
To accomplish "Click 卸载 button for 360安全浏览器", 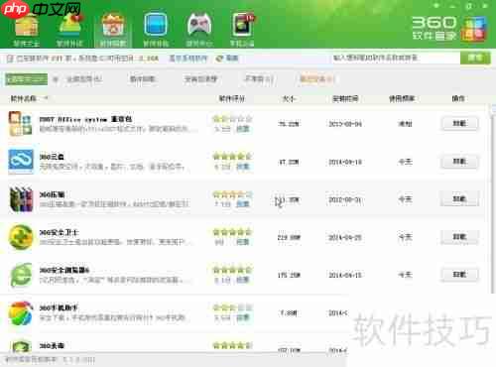I will click(x=459, y=275).
